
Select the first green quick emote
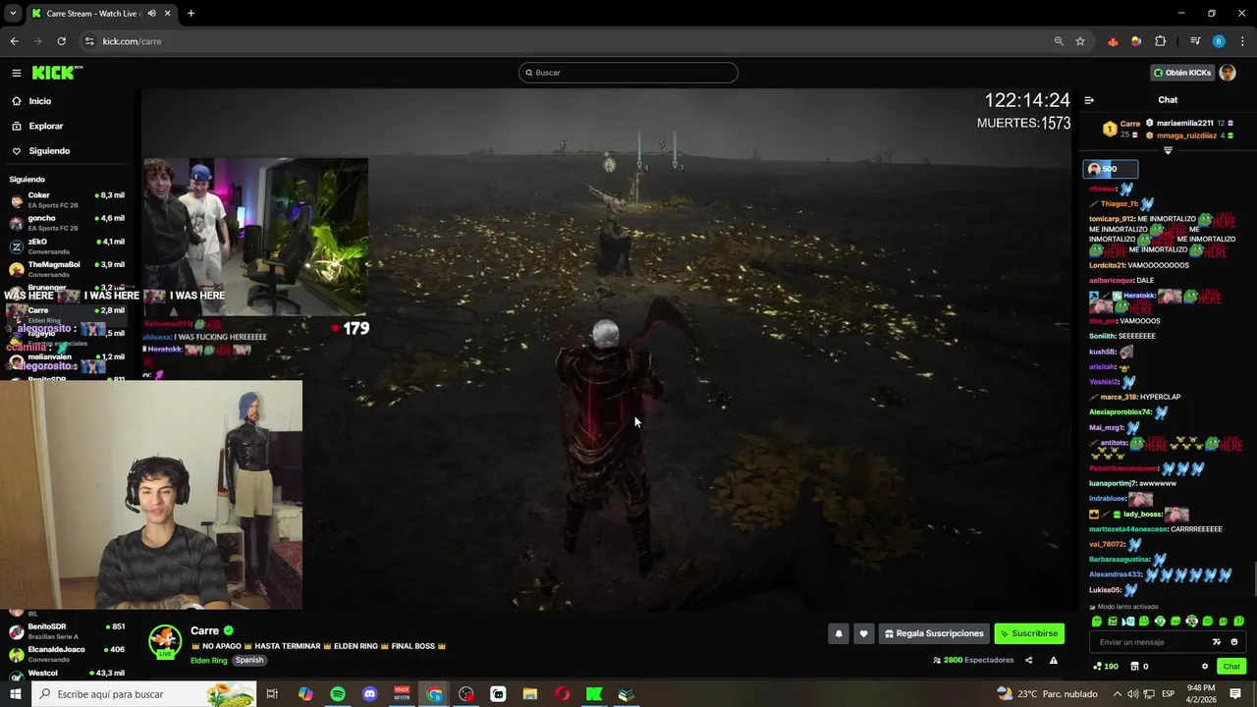1097,621
